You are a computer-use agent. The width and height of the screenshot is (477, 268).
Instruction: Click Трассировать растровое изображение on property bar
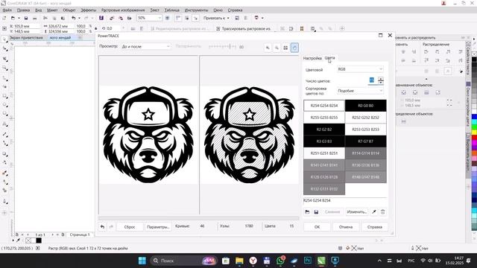pos(244,28)
